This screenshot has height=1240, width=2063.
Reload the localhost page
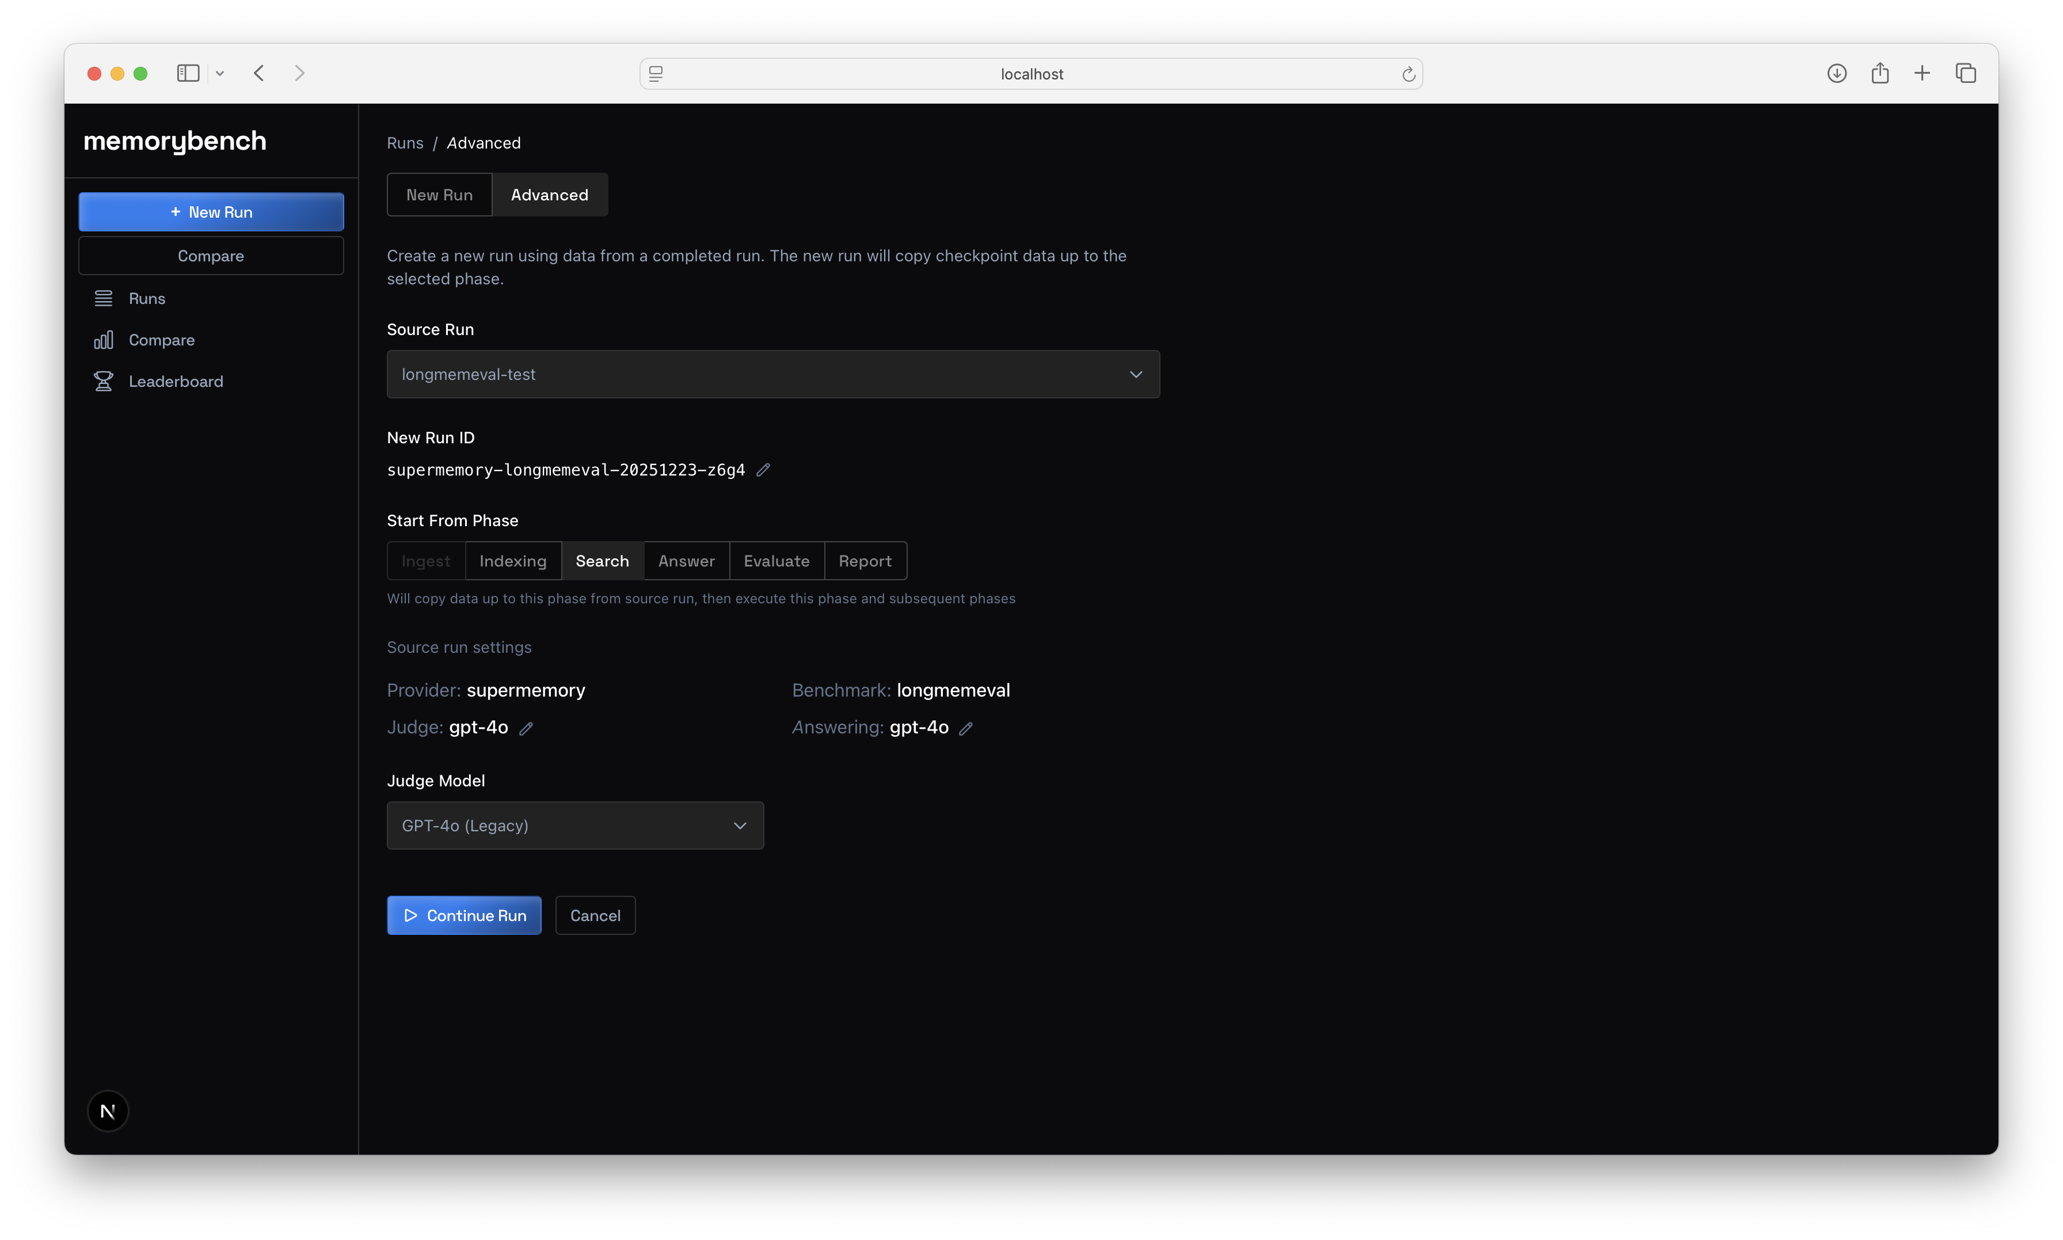coord(1408,74)
